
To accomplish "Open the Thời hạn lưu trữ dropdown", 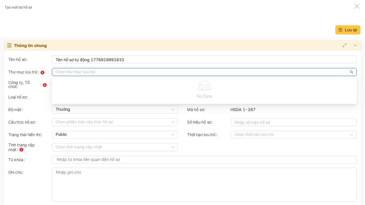I will tap(293, 135).
